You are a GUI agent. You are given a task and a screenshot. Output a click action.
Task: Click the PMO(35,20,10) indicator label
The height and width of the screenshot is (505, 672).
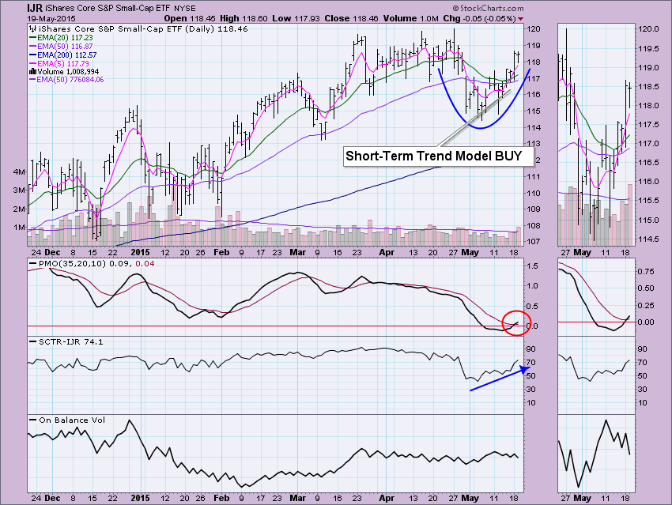coord(92,263)
